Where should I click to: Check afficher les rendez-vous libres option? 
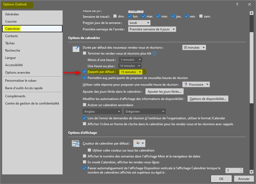pyautogui.click(x=84, y=162)
